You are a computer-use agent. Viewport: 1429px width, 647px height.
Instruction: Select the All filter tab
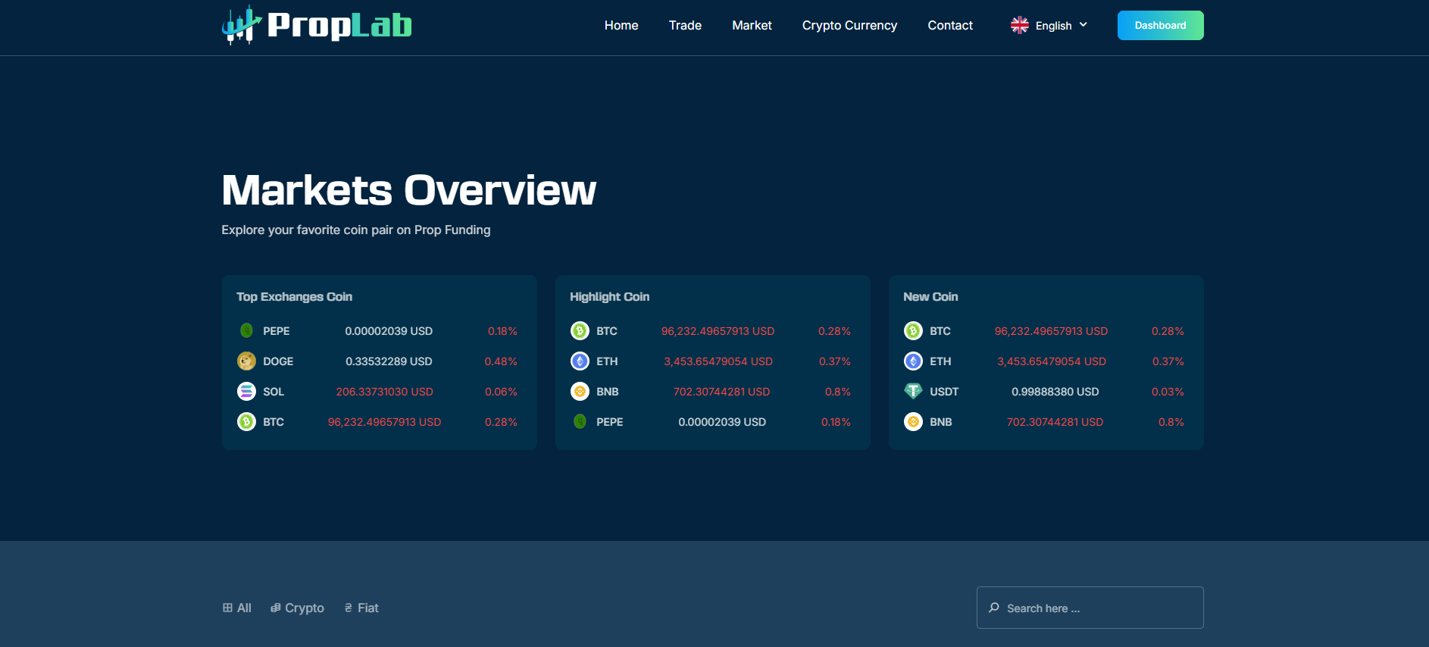tap(237, 608)
